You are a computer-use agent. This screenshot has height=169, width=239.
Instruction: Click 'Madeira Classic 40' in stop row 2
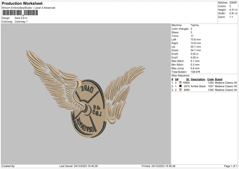(226, 86)
